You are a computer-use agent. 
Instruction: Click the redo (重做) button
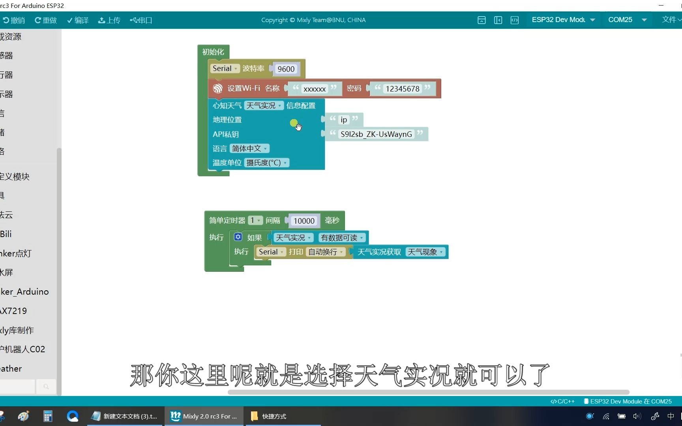click(x=46, y=20)
